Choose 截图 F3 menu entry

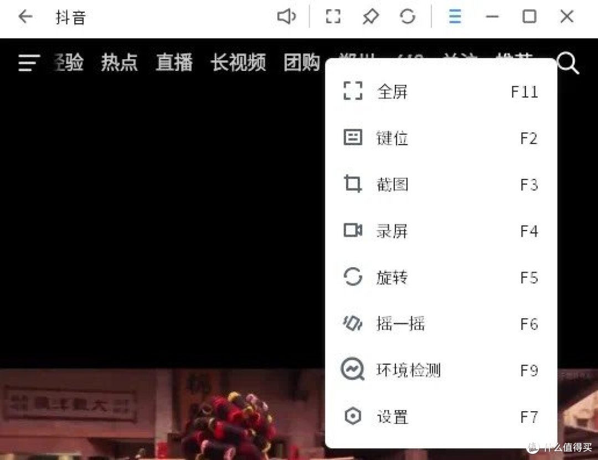(x=441, y=185)
